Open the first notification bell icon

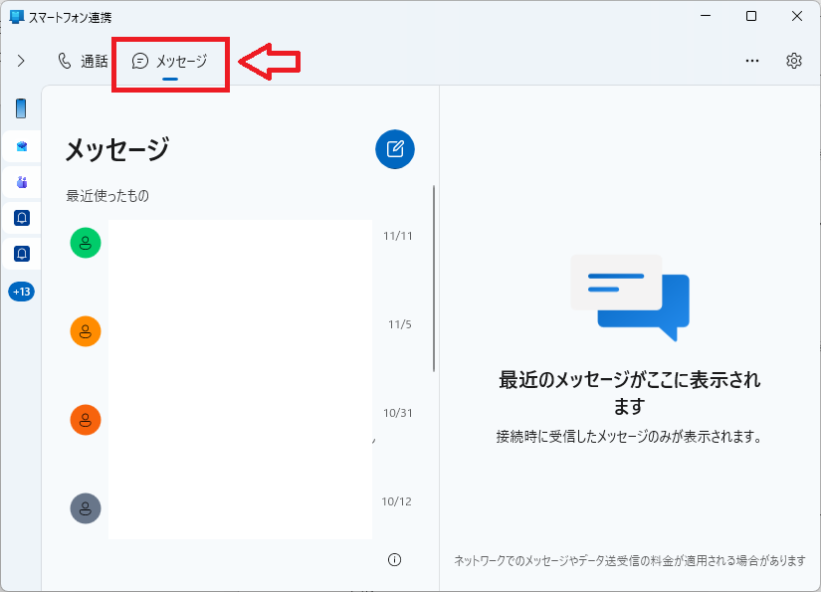click(x=21, y=218)
